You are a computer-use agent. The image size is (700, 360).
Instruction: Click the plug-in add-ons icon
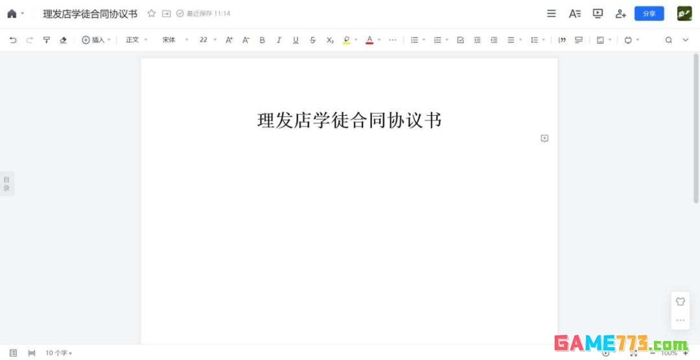pyautogui.click(x=628, y=40)
